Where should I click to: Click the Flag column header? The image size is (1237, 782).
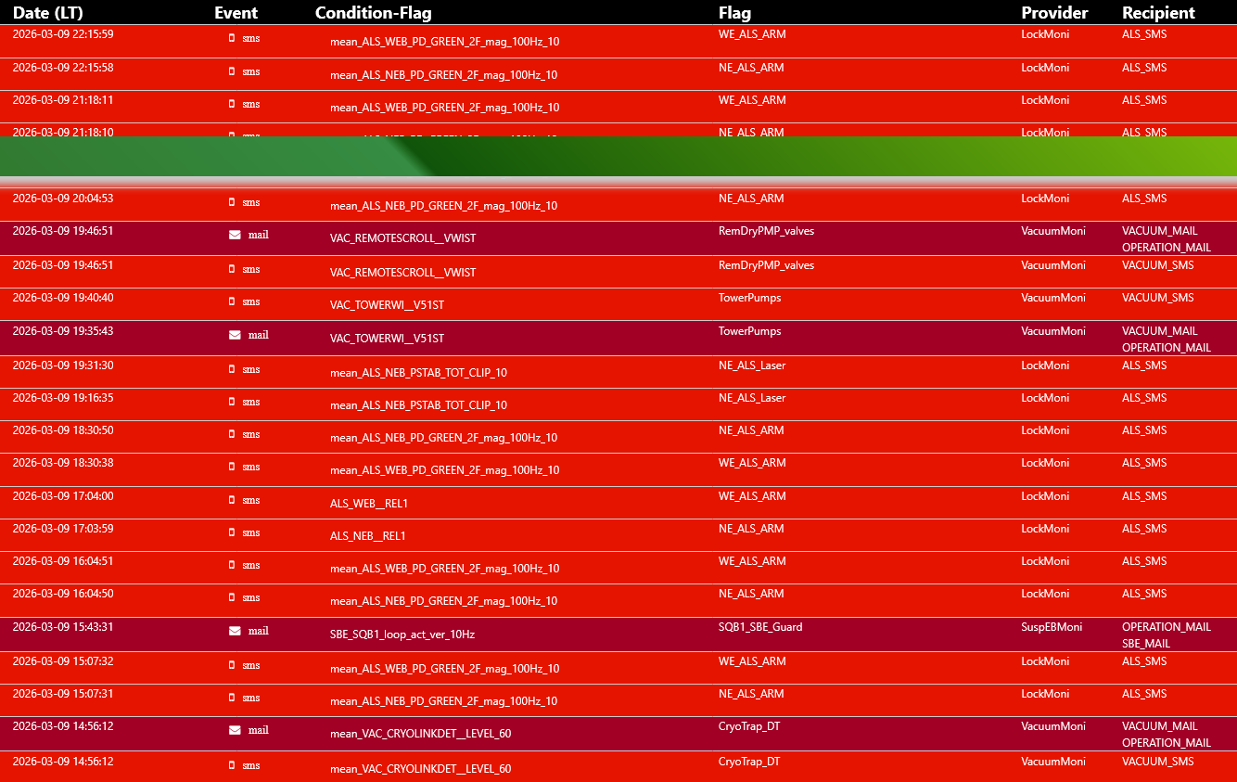click(x=734, y=13)
